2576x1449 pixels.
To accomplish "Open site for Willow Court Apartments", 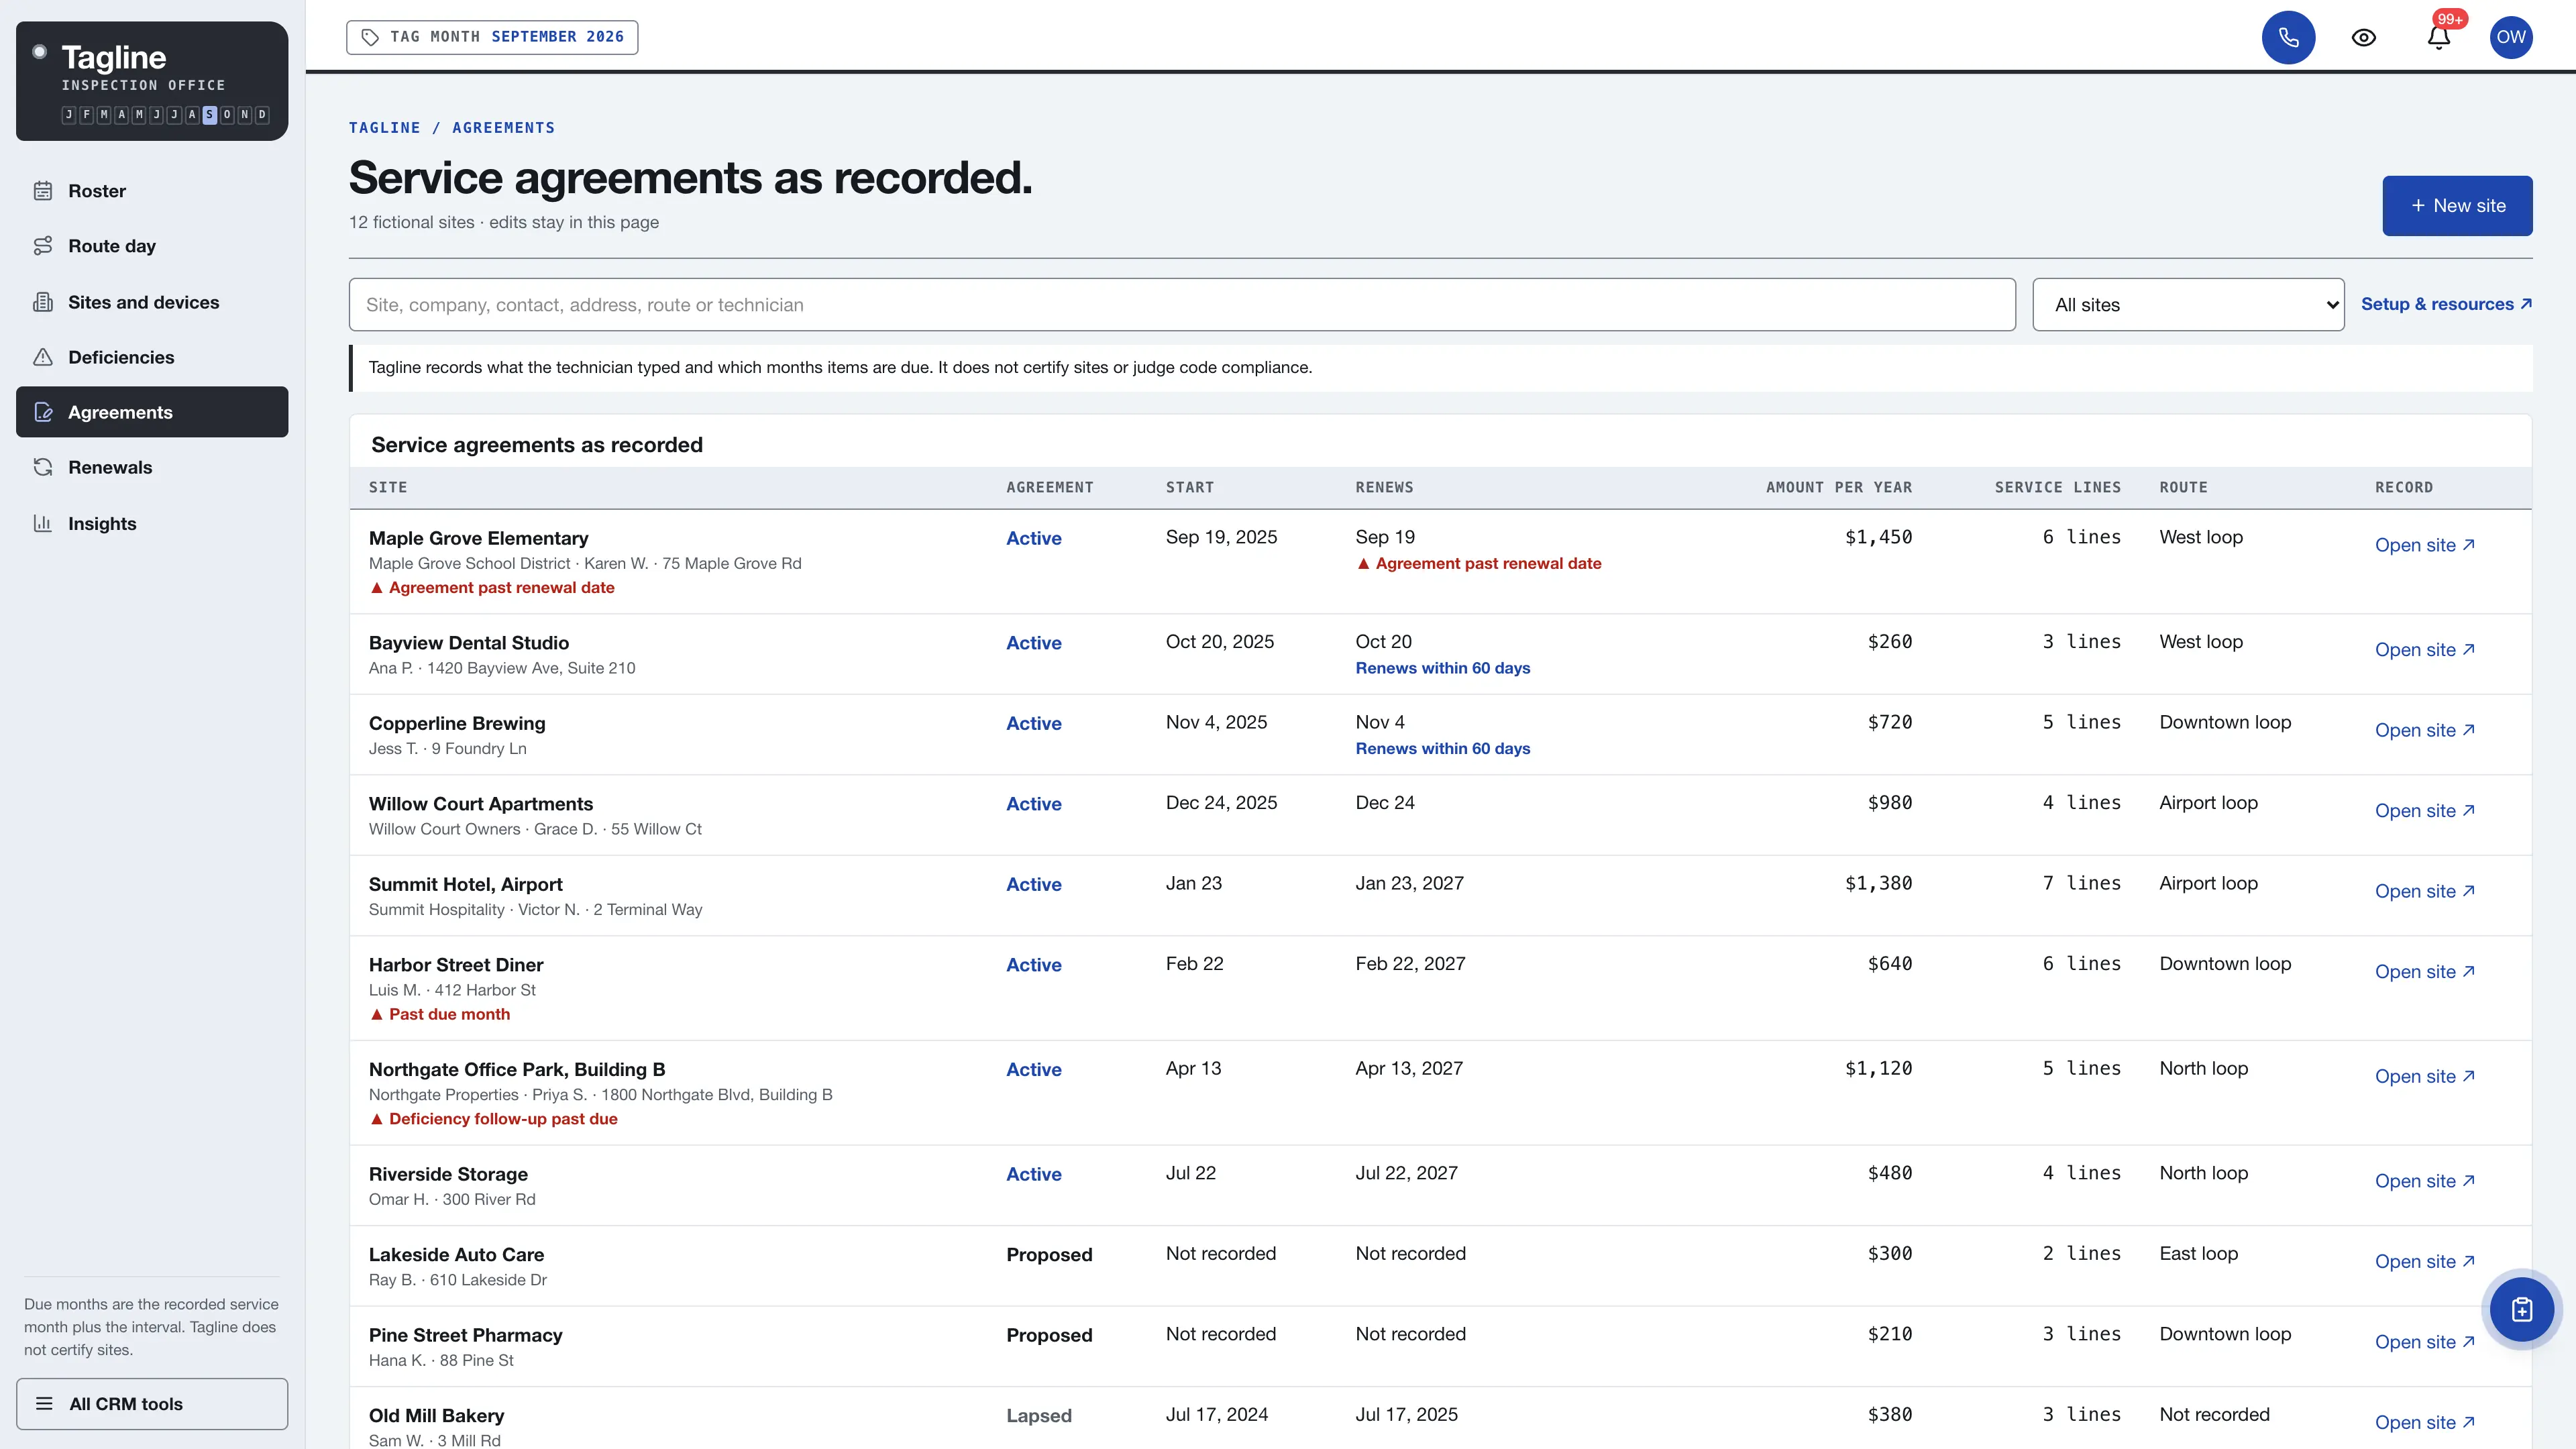I will tap(2425, 811).
